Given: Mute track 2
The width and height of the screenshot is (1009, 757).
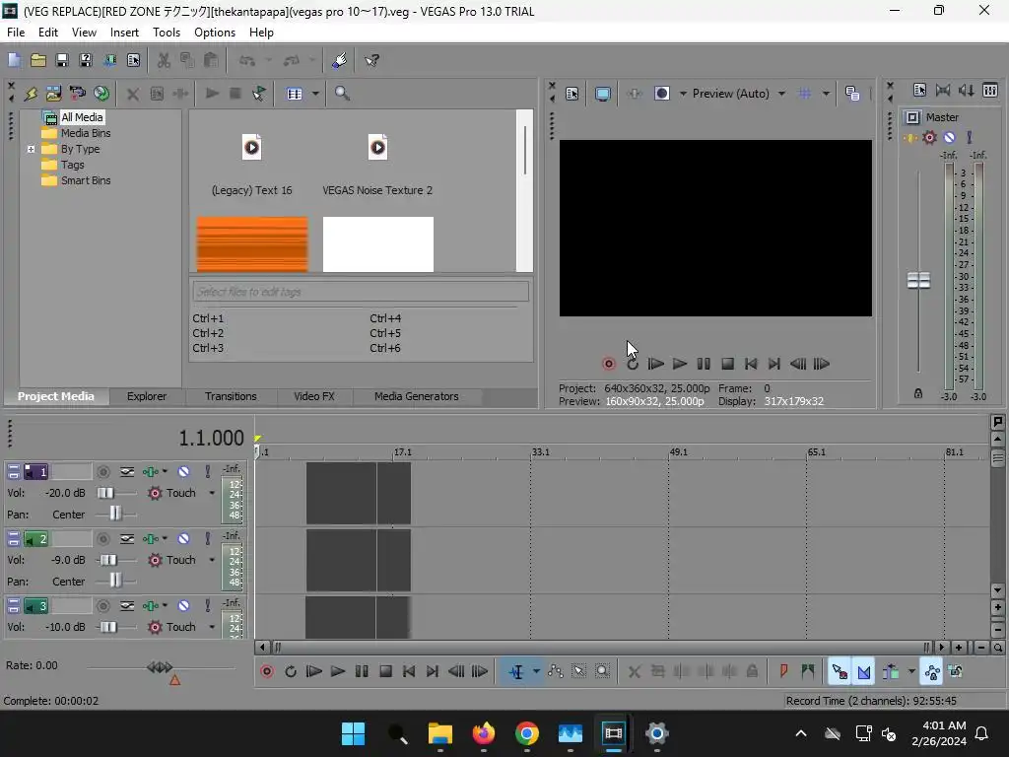Looking at the screenshot, I should tap(183, 539).
